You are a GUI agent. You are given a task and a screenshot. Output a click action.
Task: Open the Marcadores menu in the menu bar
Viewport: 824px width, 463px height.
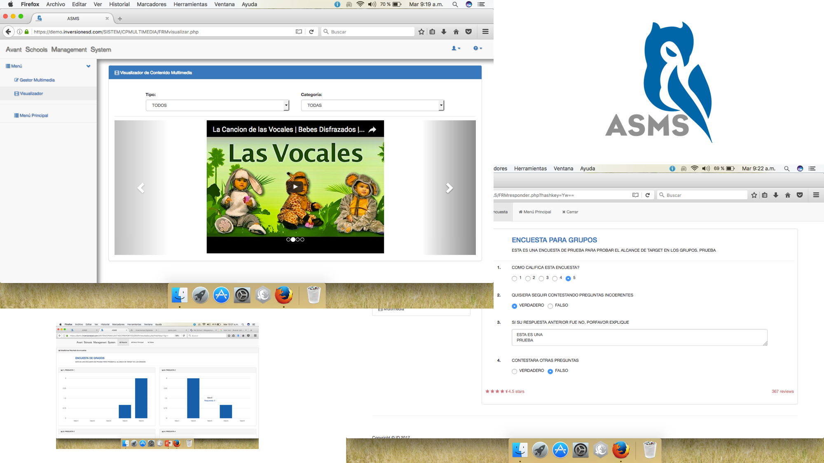pos(151,4)
